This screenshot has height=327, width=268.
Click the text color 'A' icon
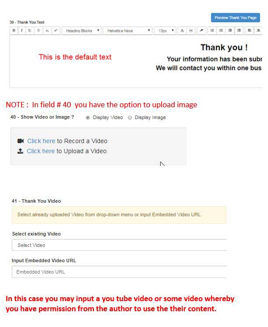pos(182,31)
